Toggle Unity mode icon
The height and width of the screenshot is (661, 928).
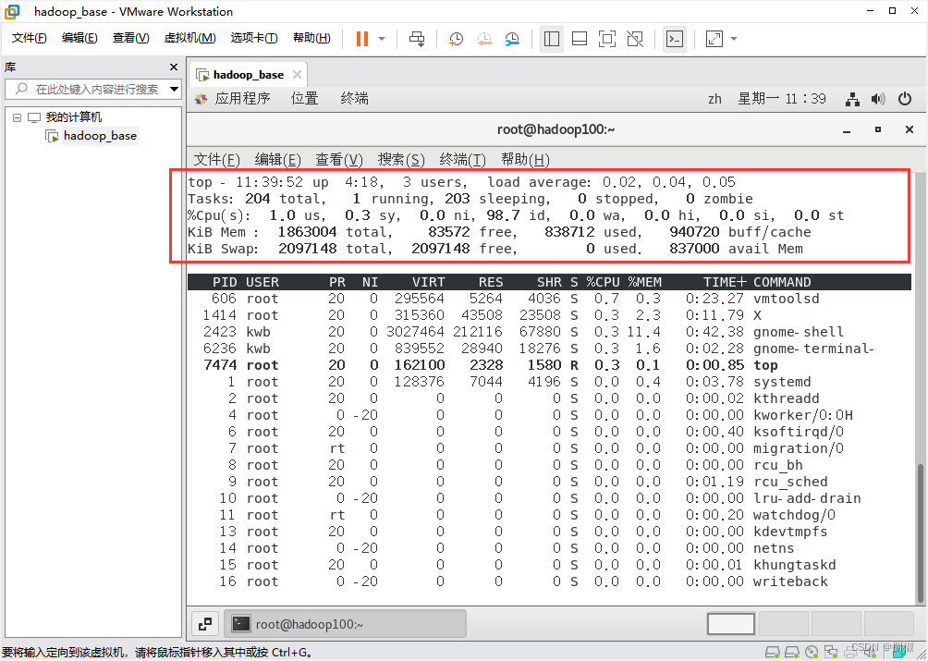coord(635,39)
